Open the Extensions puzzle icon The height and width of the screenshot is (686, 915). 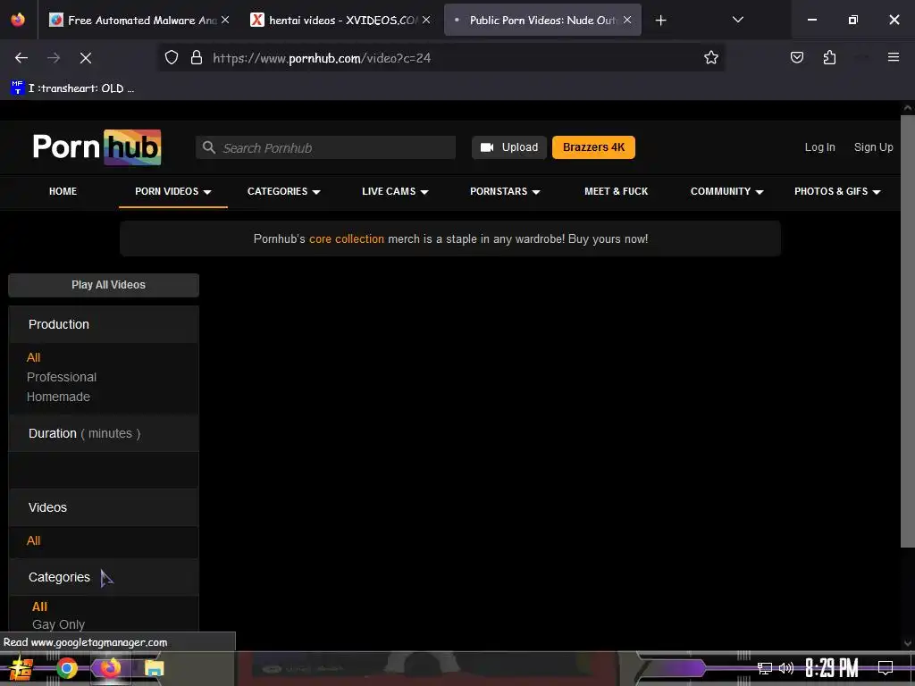point(830,58)
